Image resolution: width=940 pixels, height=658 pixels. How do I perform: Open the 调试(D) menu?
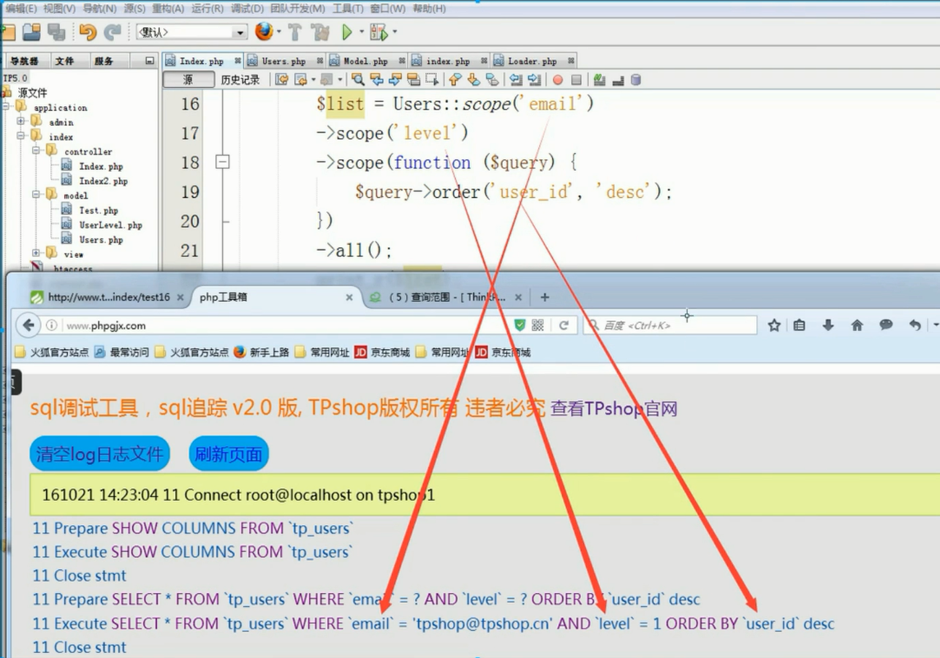coord(247,8)
